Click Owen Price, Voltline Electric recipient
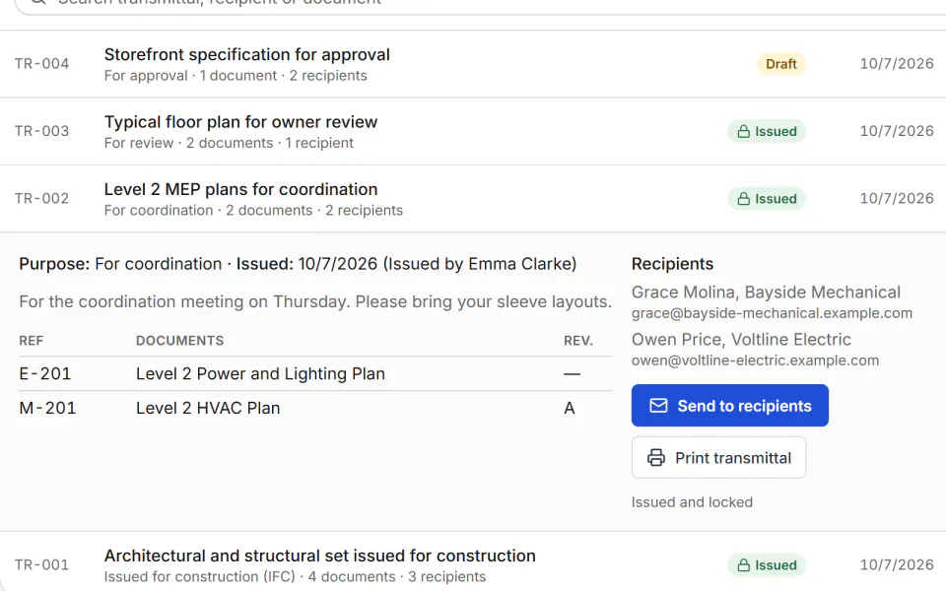946x591 pixels. tap(741, 340)
